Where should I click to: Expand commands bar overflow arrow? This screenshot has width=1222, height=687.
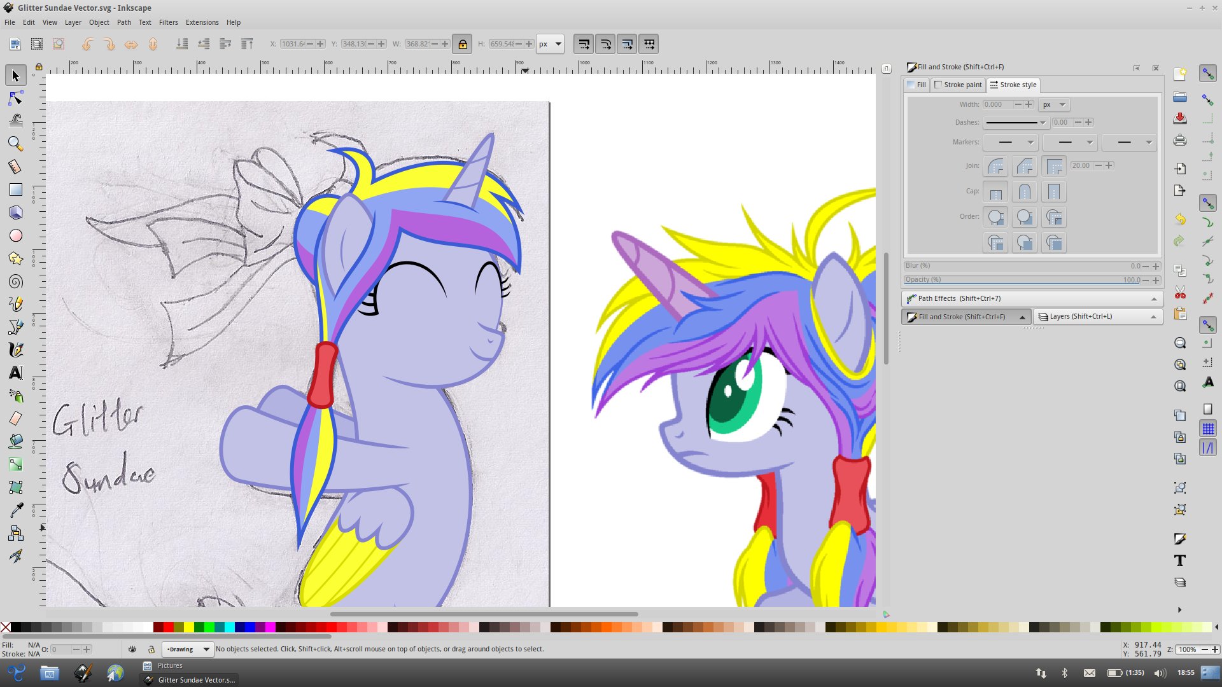click(x=1179, y=609)
